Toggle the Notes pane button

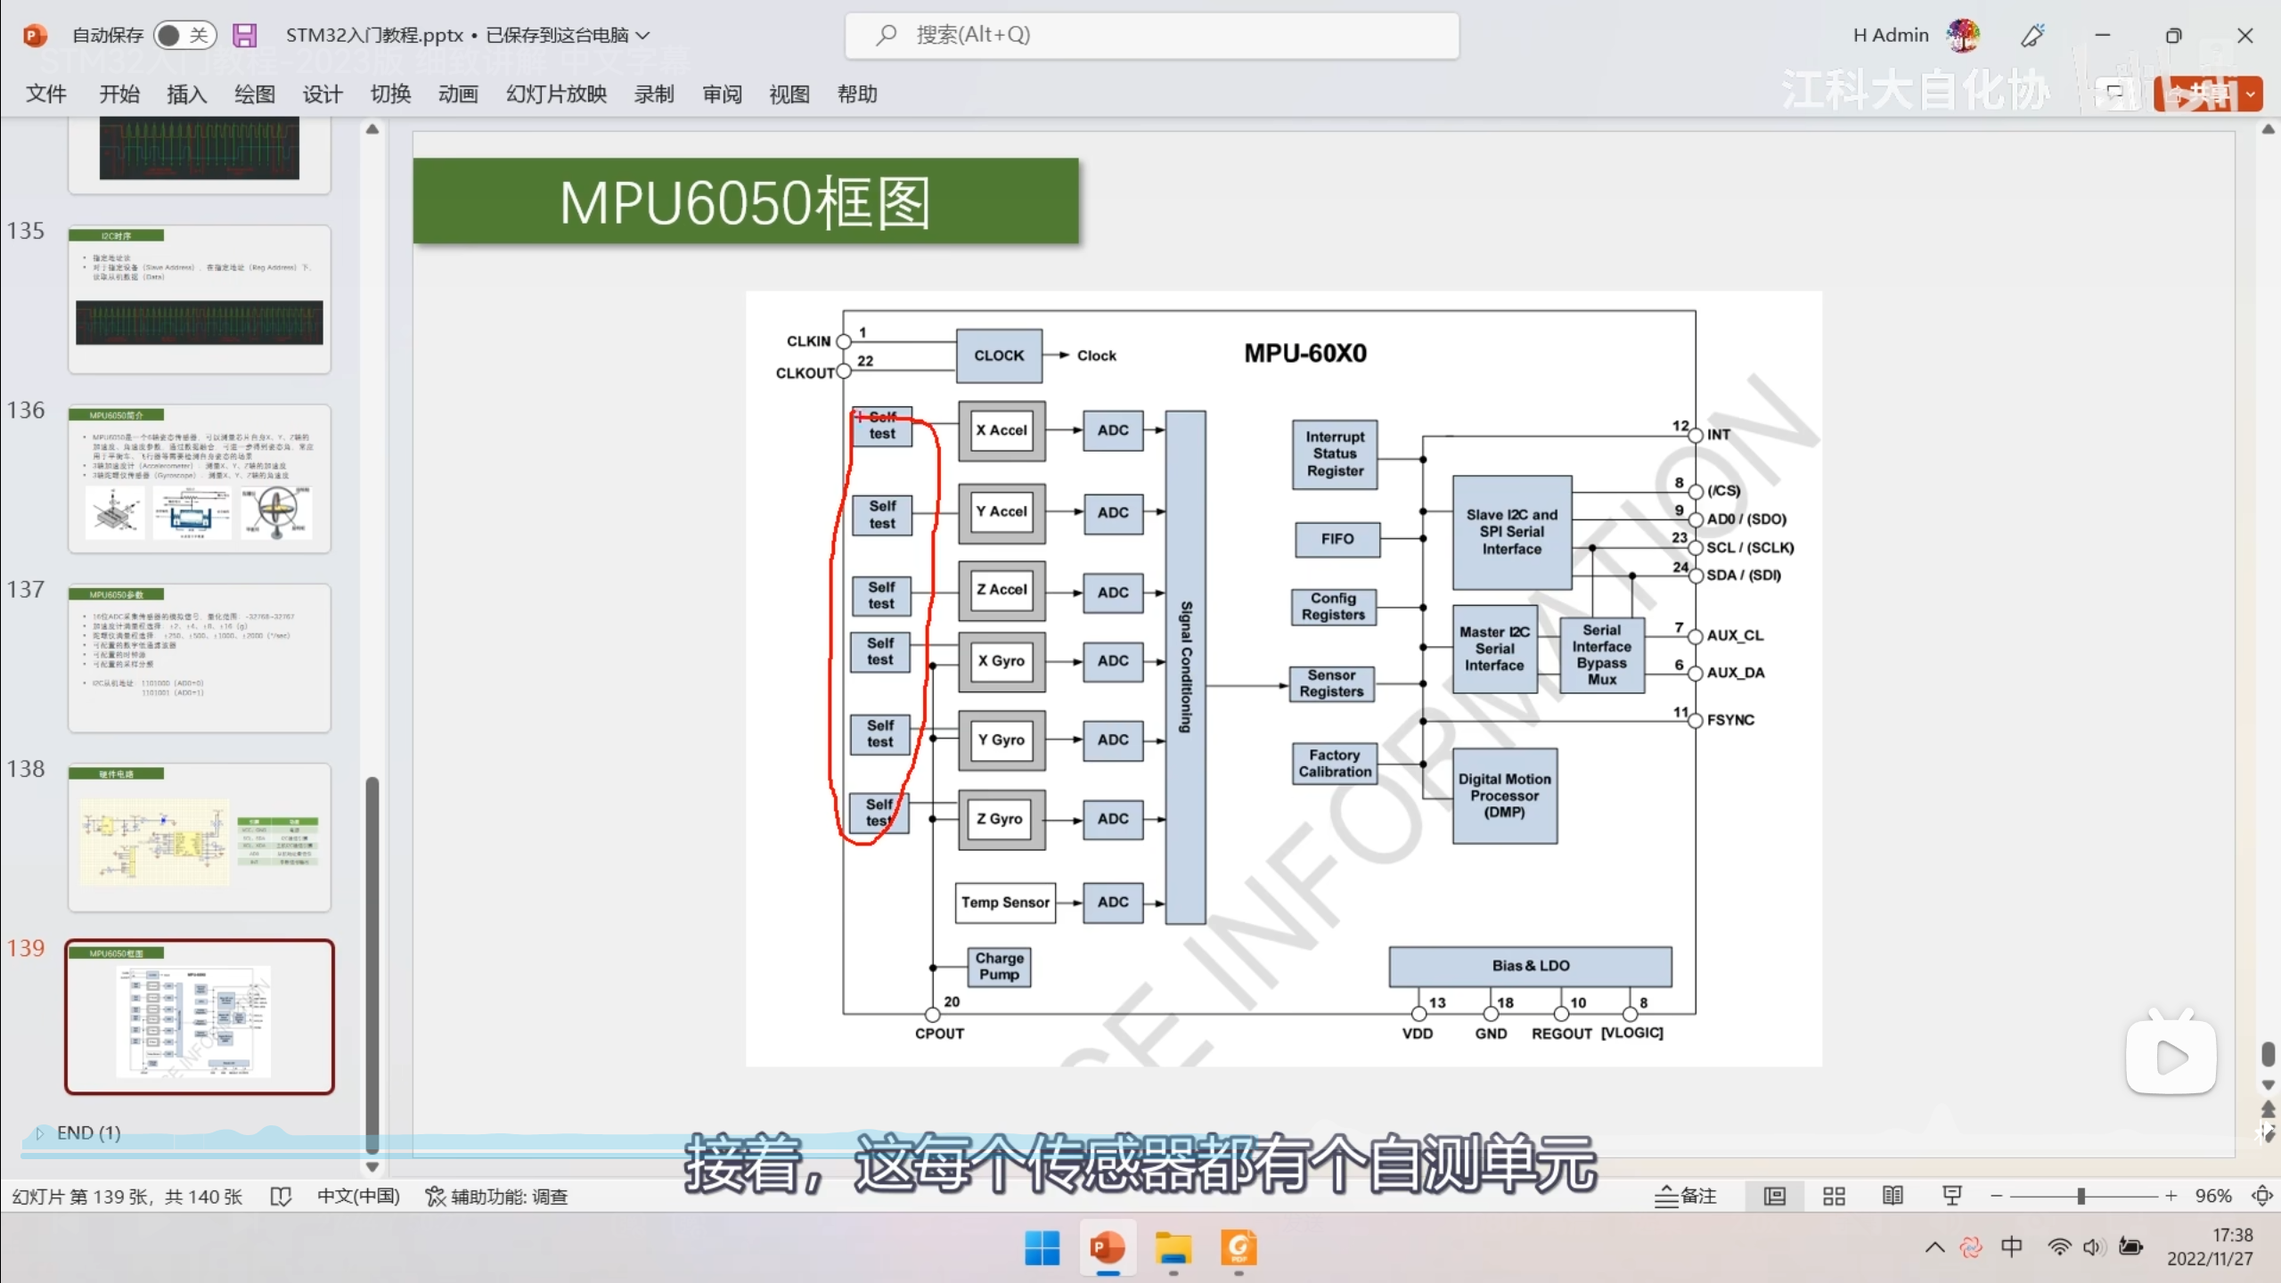pos(1685,1197)
